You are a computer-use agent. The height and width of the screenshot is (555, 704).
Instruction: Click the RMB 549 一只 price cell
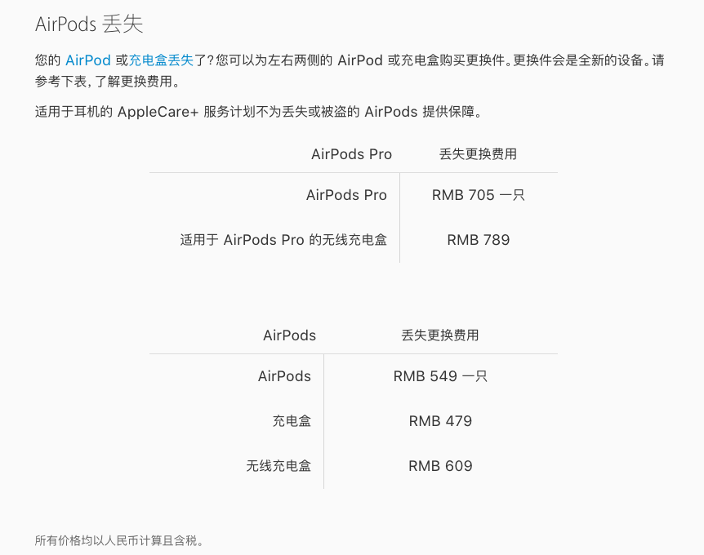point(440,376)
